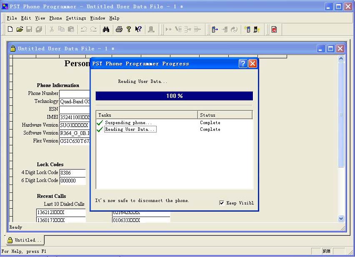Click the New file toolbar icon
Image resolution: width=355 pixels, height=257 pixels.
(10, 29)
